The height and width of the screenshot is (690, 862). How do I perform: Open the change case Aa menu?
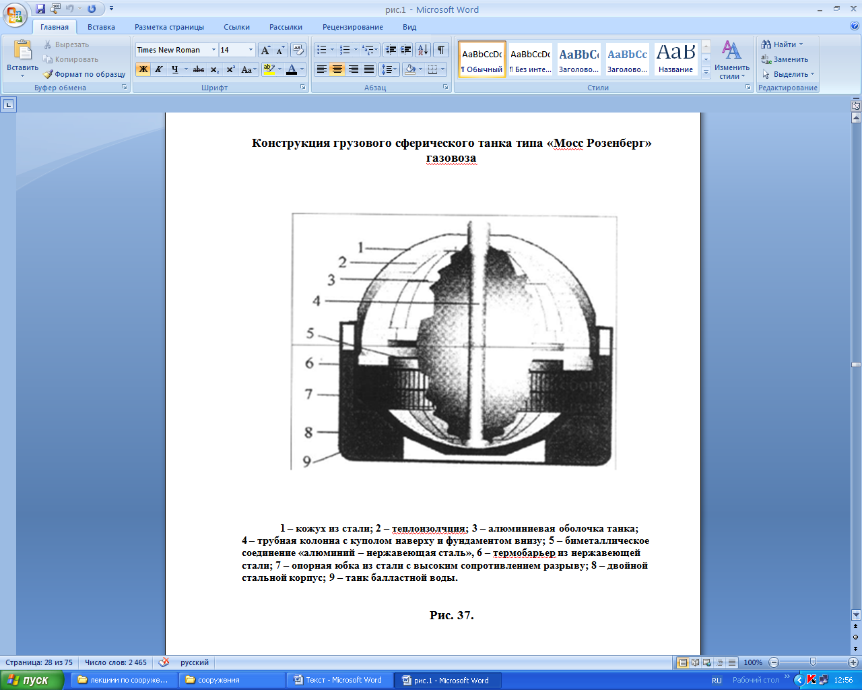tap(248, 69)
